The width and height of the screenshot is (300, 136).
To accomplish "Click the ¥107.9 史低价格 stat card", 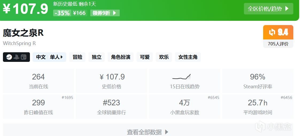I will [x=112, y=81].
